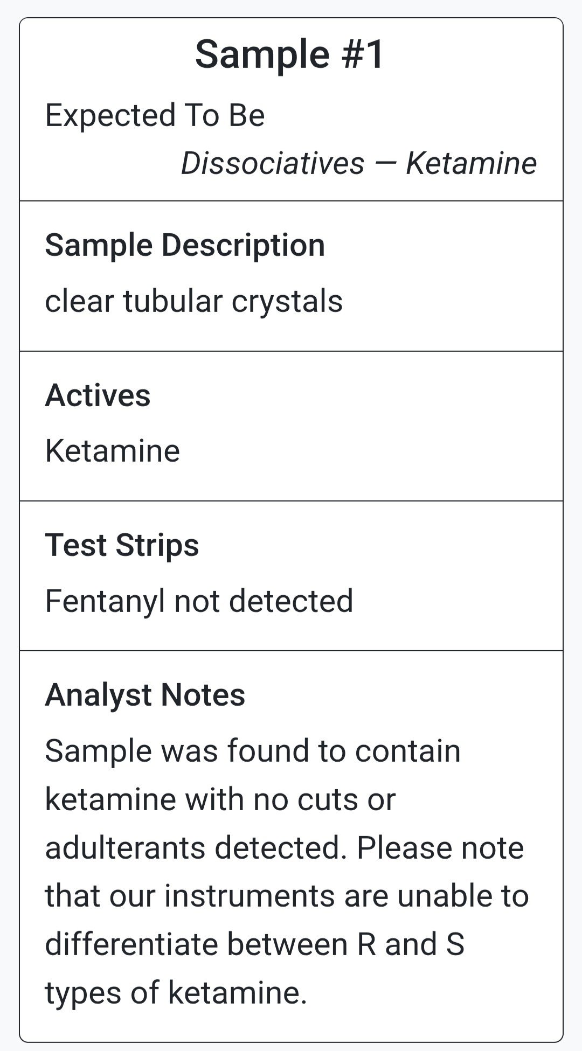582x1051 pixels.
Task: Select the Sample Description heading
Action: [x=185, y=245]
